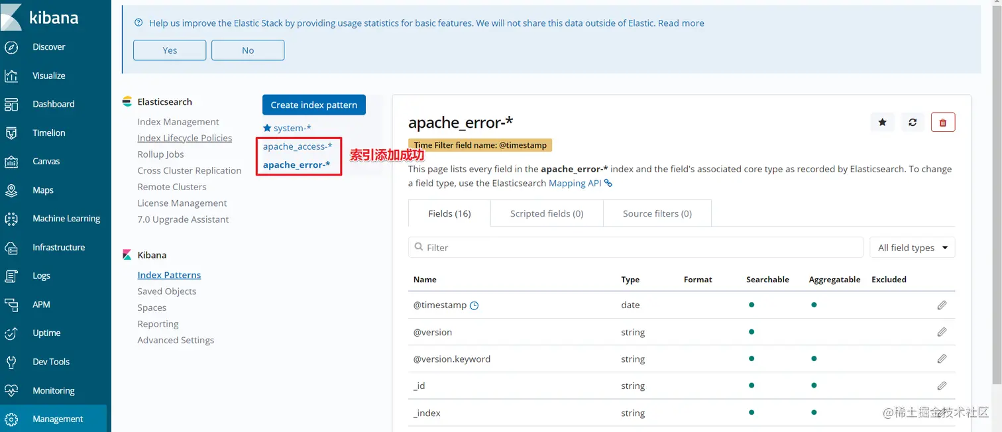The width and height of the screenshot is (1002, 432).
Task: Open Logs via its document icon
Action: pos(11,276)
